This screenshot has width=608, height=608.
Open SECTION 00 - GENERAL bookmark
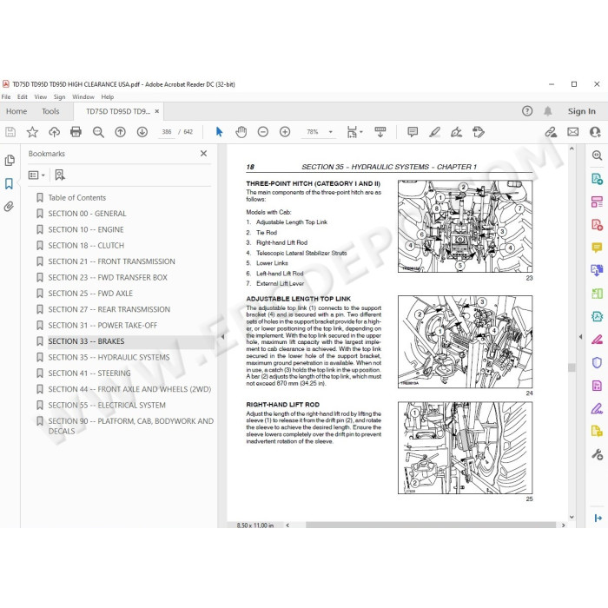click(87, 214)
